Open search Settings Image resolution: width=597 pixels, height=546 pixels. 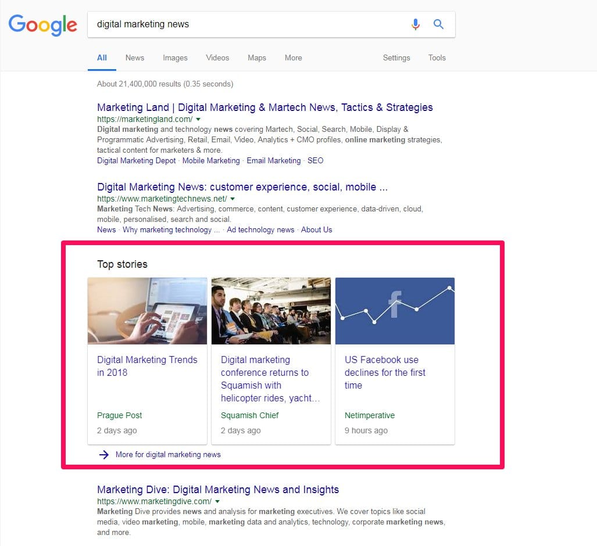[396, 58]
